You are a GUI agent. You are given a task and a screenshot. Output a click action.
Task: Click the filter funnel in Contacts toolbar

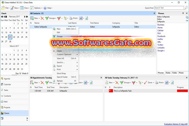(x=59, y=18)
